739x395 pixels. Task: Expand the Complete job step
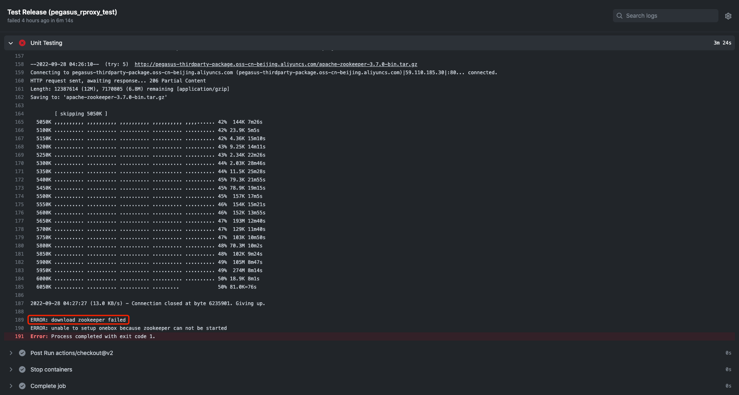[x=10, y=386]
